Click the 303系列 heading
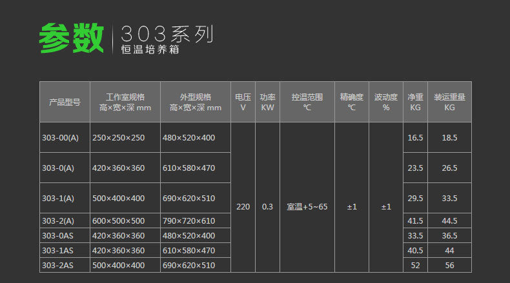Image resolution: width=510 pixels, height=283 pixels. tap(167, 34)
